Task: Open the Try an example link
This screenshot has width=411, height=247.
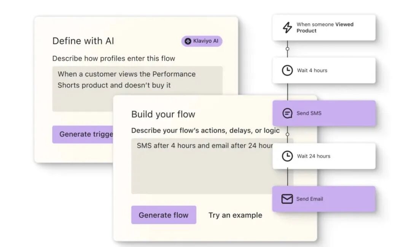Action: pos(235,215)
